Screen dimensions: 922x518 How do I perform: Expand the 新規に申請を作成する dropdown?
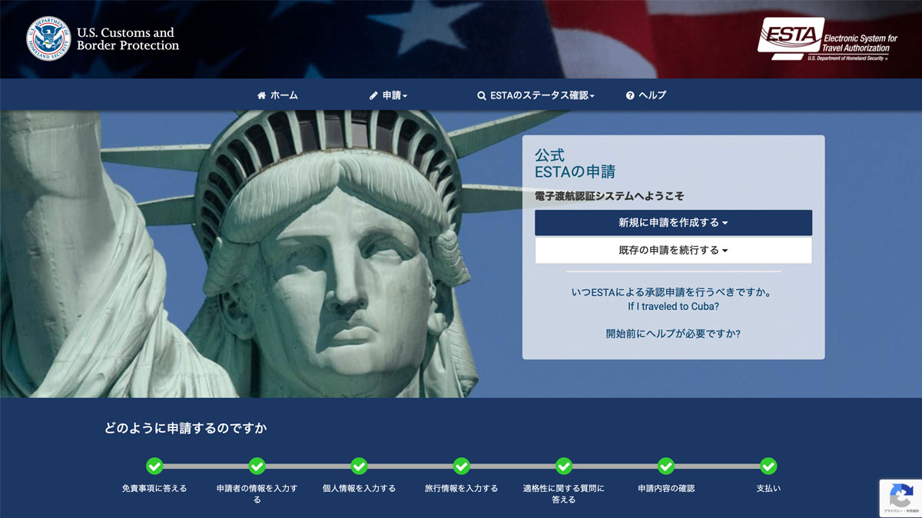pyautogui.click(x=673, y=223)
